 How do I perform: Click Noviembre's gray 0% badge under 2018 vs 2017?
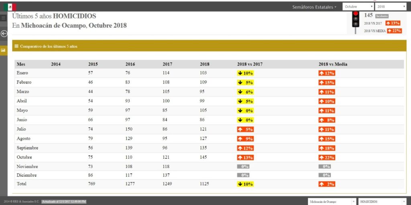point(243,166)
